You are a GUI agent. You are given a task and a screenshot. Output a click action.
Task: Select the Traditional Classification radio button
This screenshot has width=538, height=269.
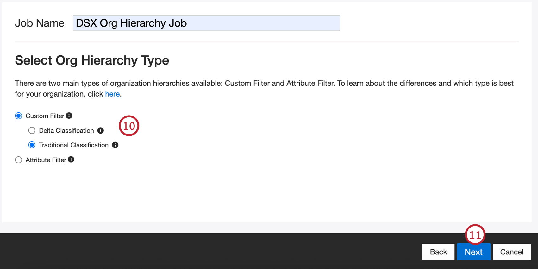(x=32, y=145)
